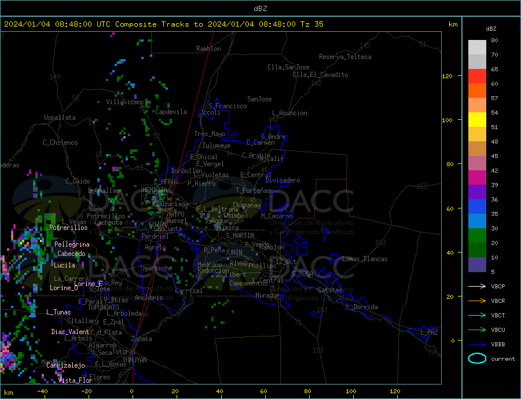Click the SanJose map label
Image resolution: width=521 pixels, height=399 pixels.
point(259,99)
